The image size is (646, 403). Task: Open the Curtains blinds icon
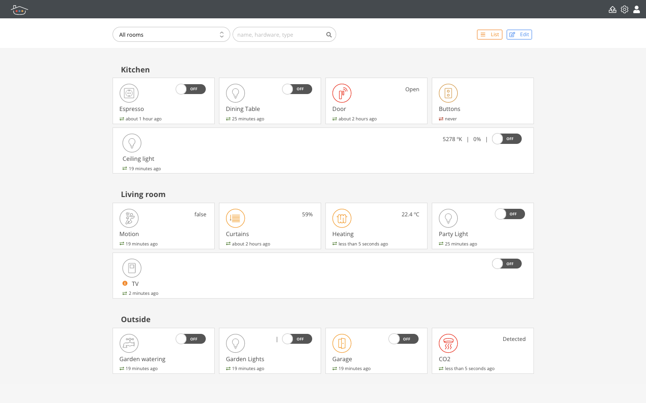[235, 219]
